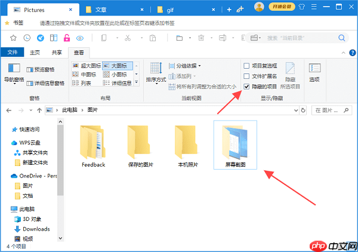
Task: Expand the address bar history dropdown
Action: 296,110
